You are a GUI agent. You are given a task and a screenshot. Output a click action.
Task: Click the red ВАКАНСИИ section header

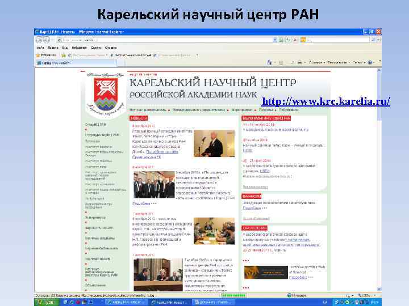[x=252, y=196]
